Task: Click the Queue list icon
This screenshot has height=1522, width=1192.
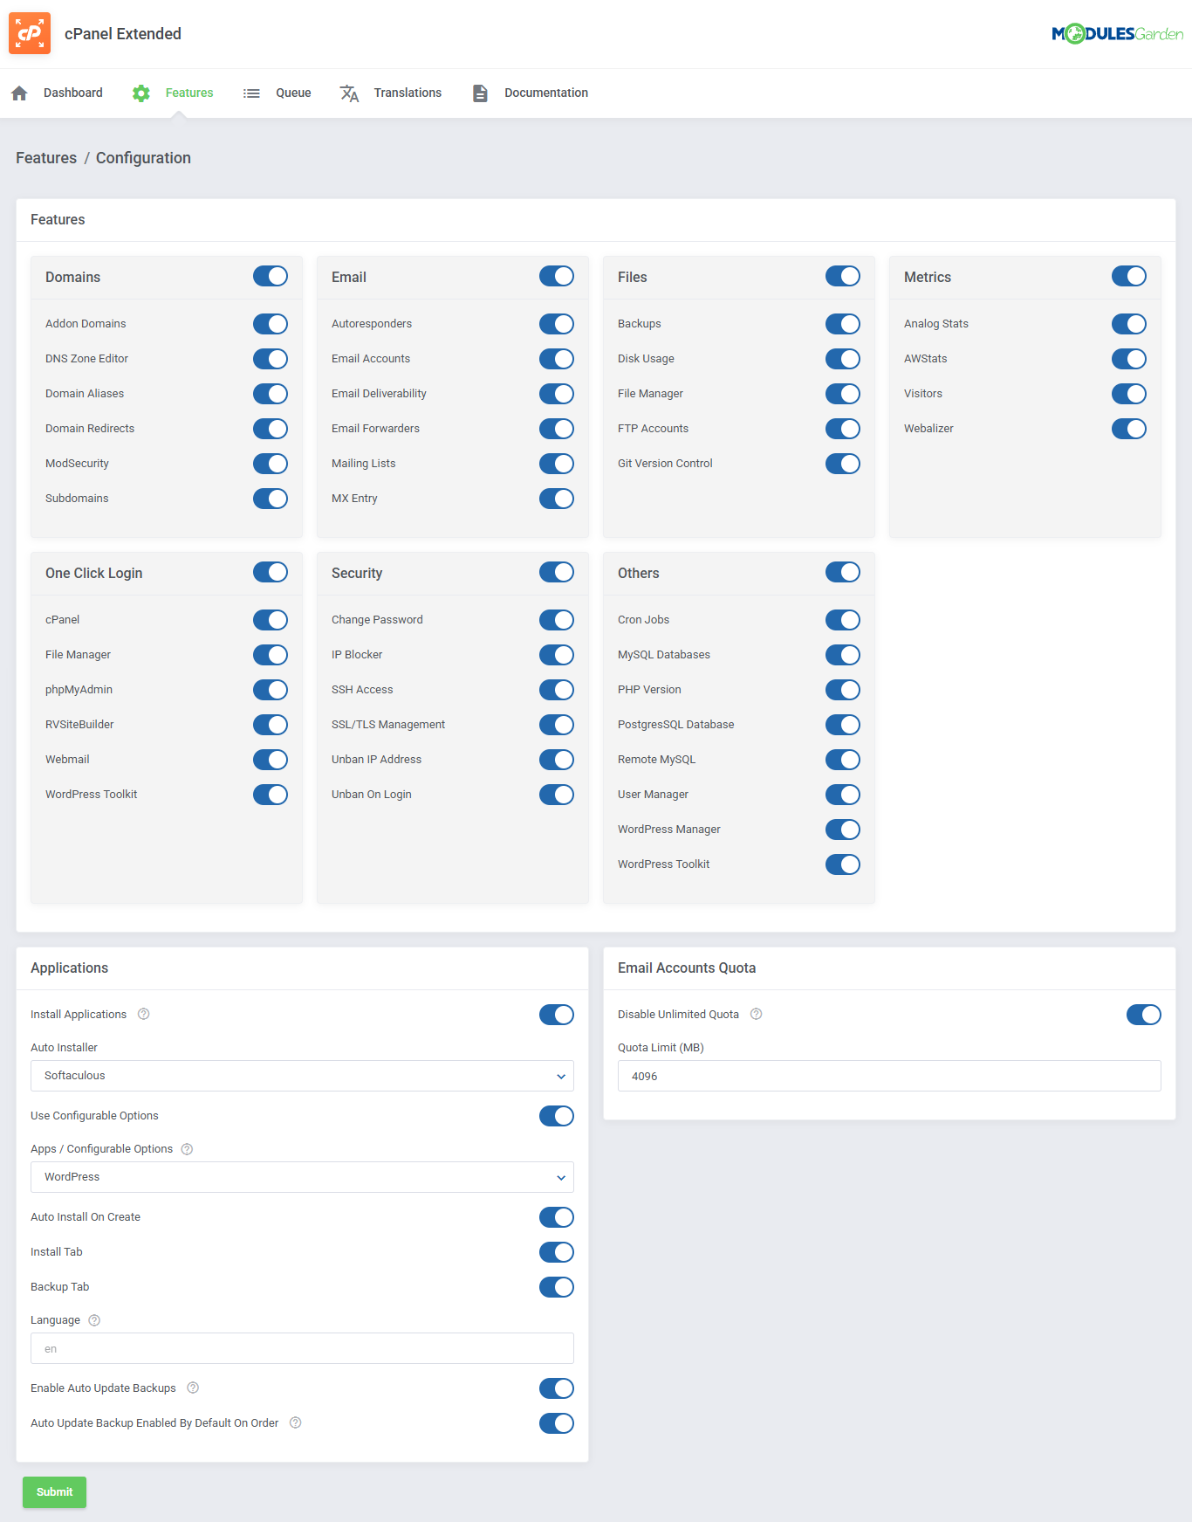Action: [x=251, y=93]
